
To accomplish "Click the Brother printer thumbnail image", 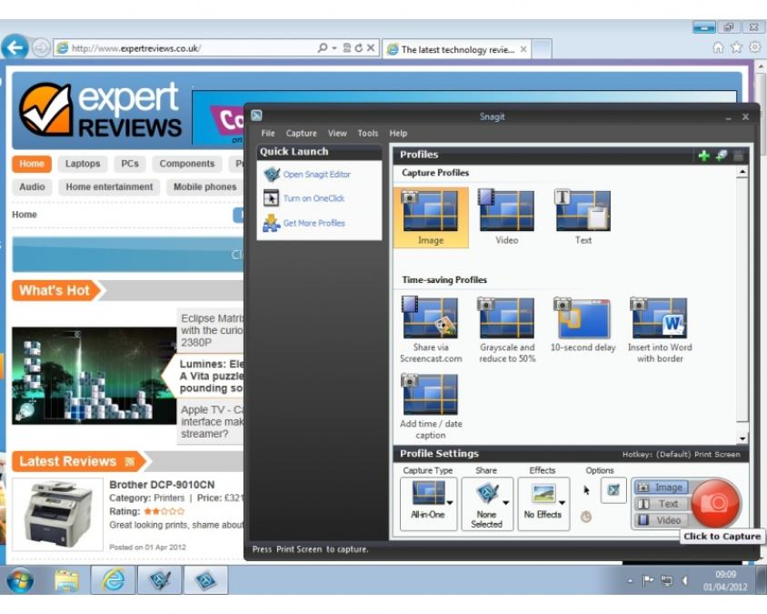I will [58, 514].
